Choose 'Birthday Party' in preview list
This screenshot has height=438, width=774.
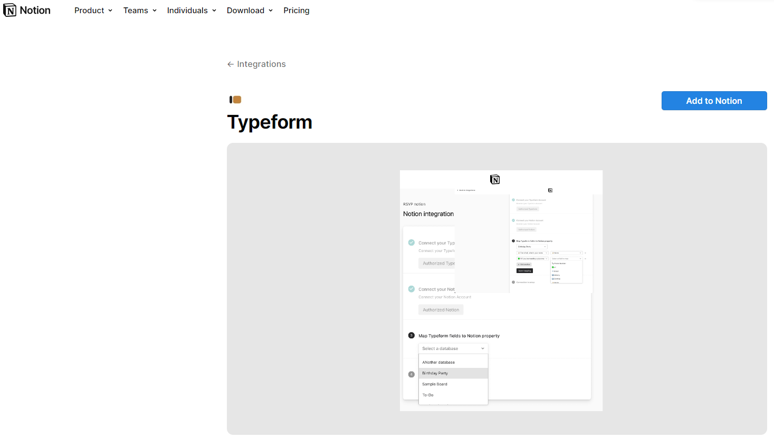pyautogui.click(x=453, y=373)
